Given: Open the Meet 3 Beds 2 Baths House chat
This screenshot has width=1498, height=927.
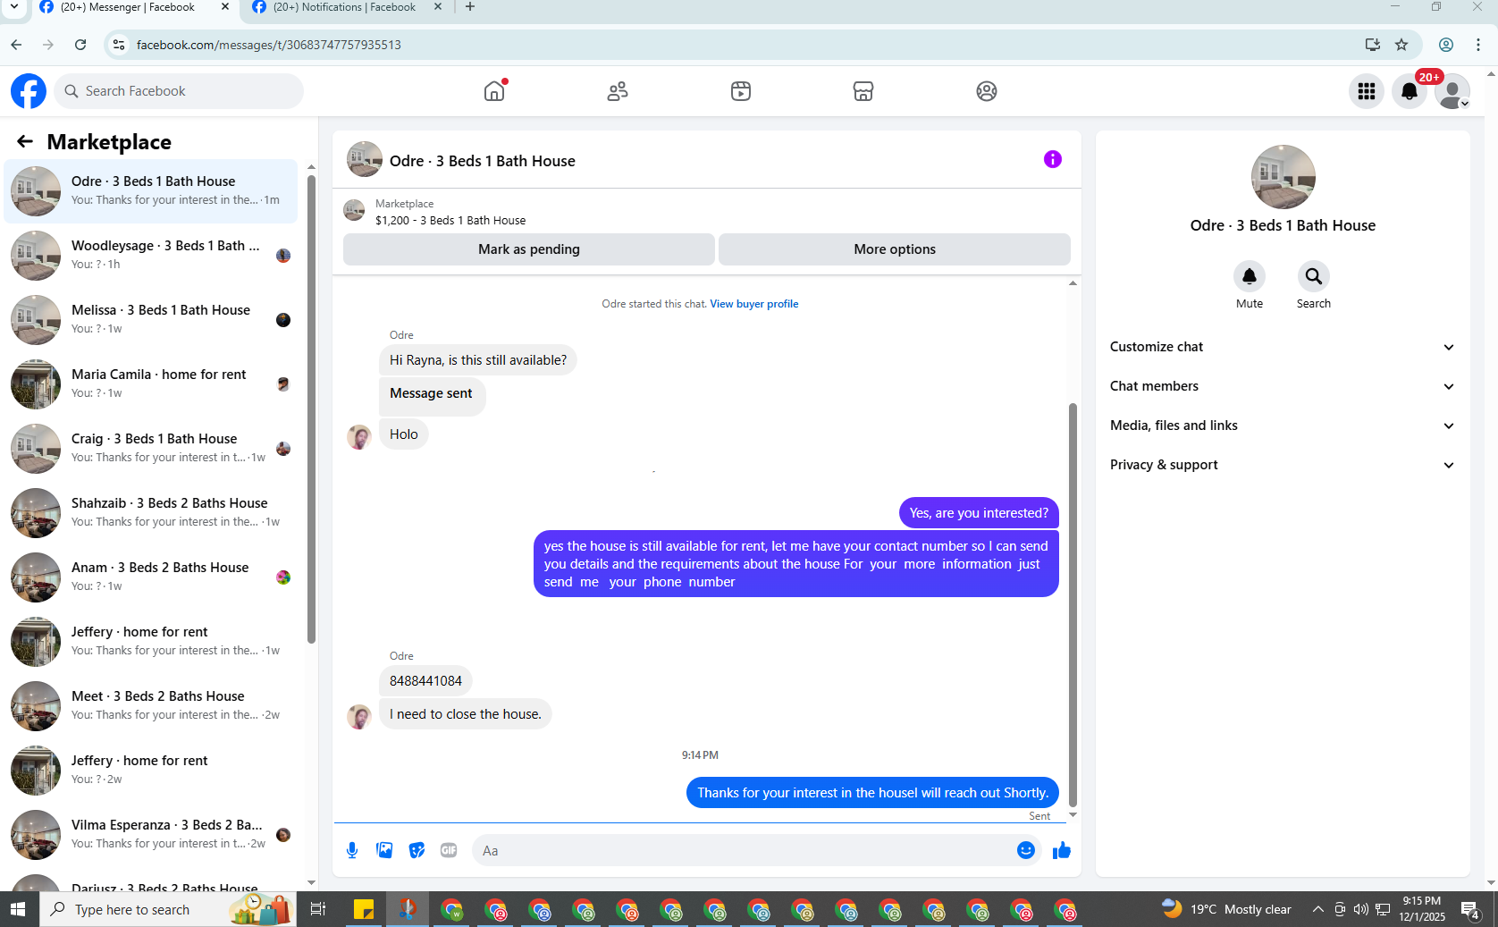Looking at the screenshot, I should (150, 705).
